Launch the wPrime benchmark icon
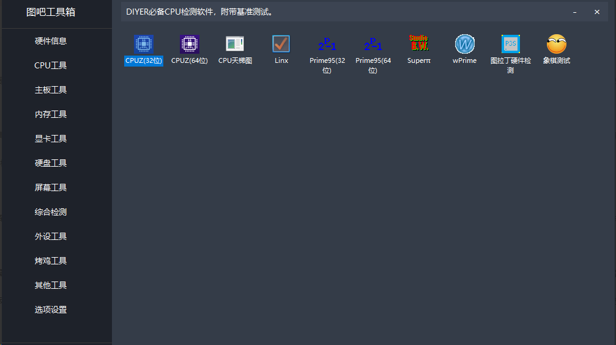The width and height of the screenshot is (616, 345). [x=465, y=45]
